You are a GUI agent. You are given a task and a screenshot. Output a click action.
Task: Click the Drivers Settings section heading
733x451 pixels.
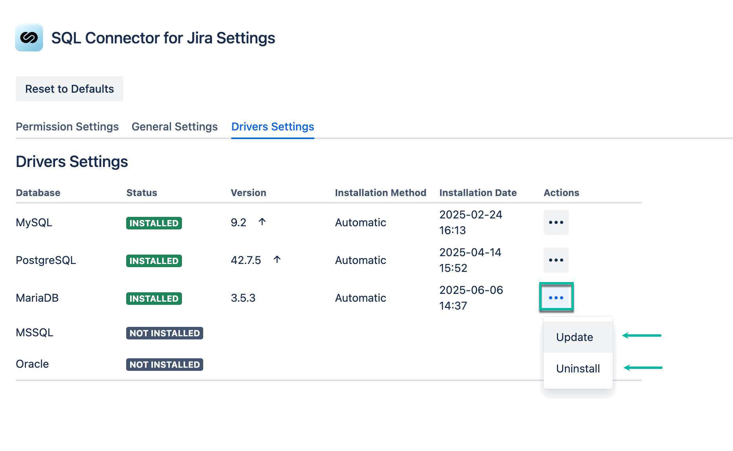(72, 161)
